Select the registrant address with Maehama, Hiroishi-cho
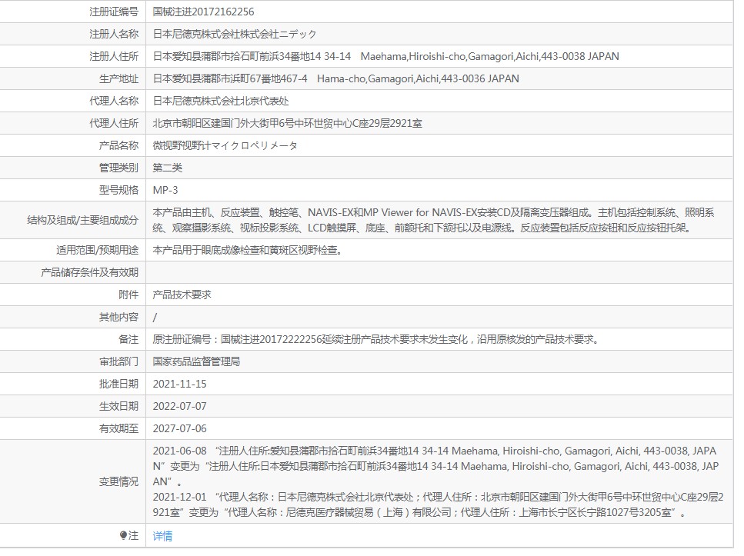This screenshot has height=556, width=744. [x=385, y=56]
